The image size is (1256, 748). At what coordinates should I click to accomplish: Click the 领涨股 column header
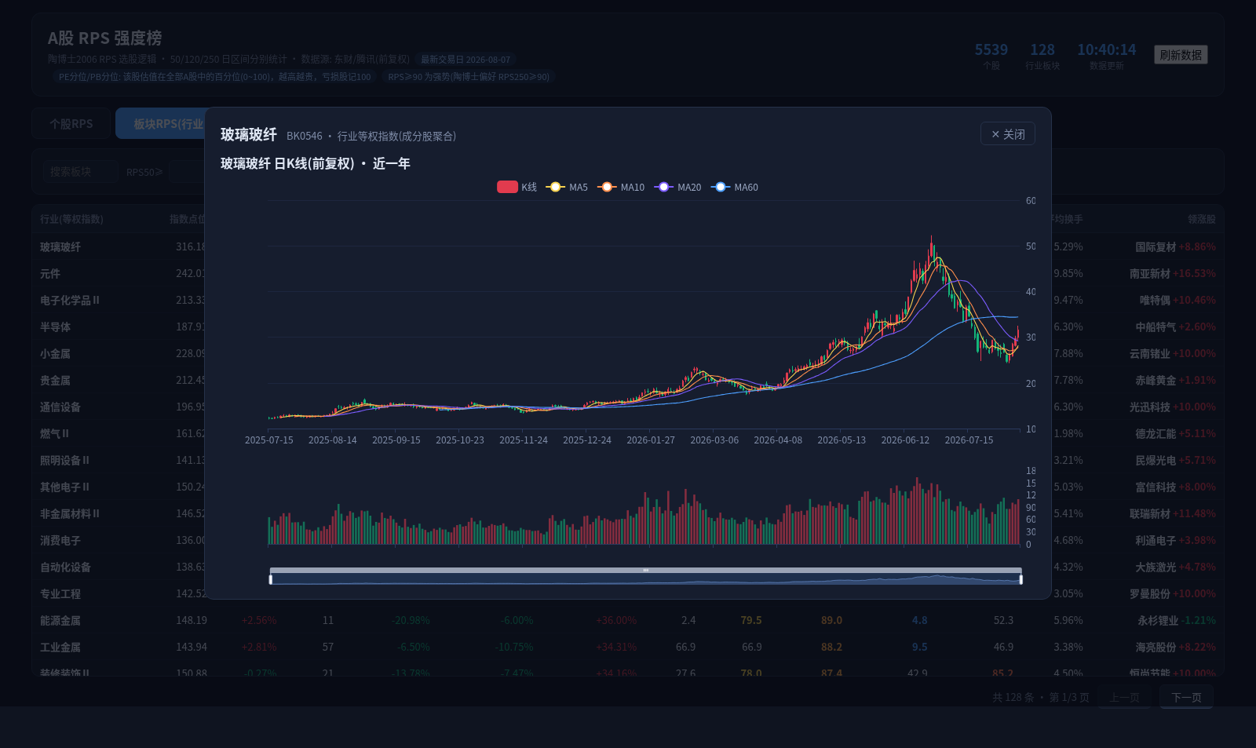click(1201, 219)
